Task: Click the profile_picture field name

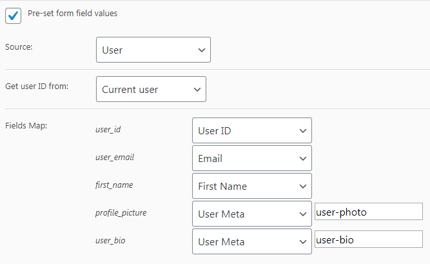Action: (121, 212)
